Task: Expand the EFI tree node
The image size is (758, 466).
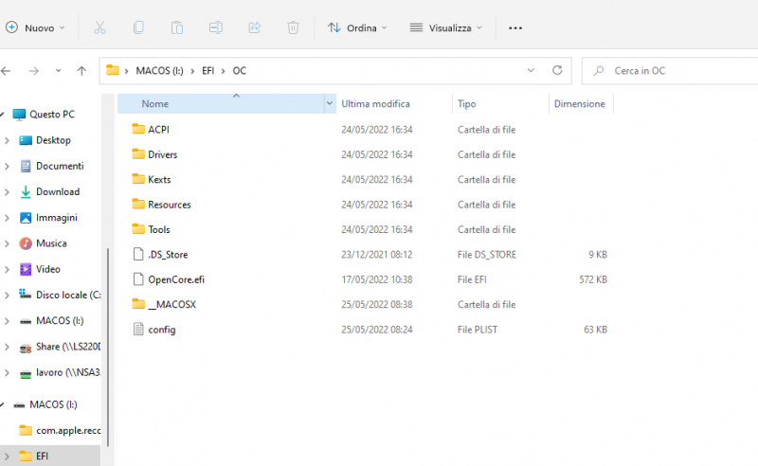Action: tap(7, 457)
